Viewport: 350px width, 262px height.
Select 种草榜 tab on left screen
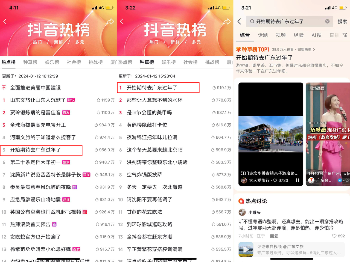coord(30,62)
